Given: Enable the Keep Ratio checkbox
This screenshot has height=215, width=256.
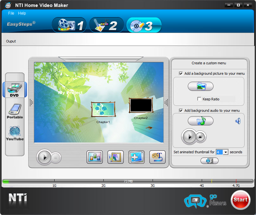Looking at the screenshot, I should pos(199,99).
